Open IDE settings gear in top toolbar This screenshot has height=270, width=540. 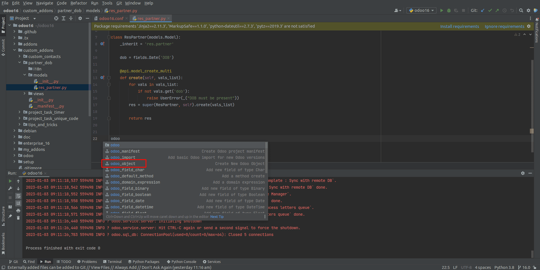pos(528,10)
